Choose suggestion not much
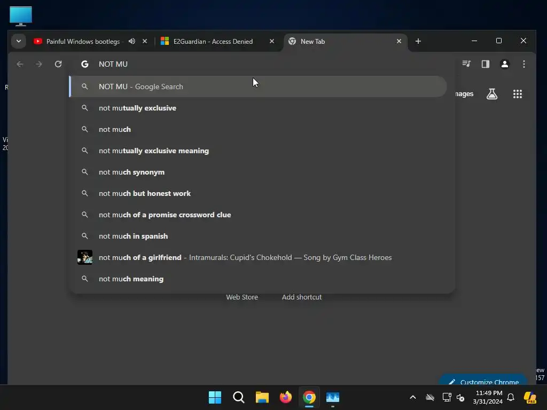Image resolution: width=547 pixels, height=410 pixels. (258, 129)
